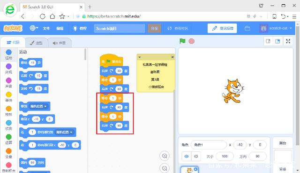Click the turn left 15 degrees palette block
Viewport: 300px width, 173px height.
click(x=34, y=88)
